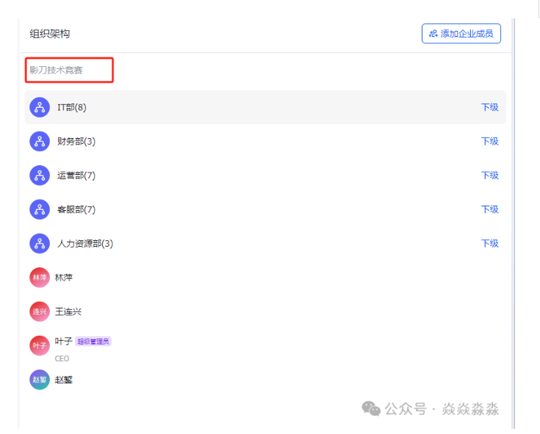The width and height of the screenshot is (540, 434).
Task: Click the 影刀技术竞赛 organization name
Action: click(x=57, y=70)
